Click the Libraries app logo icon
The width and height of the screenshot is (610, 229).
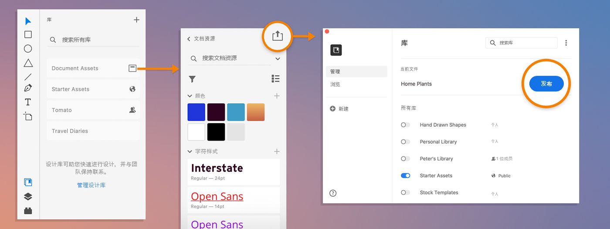[336, 50]
